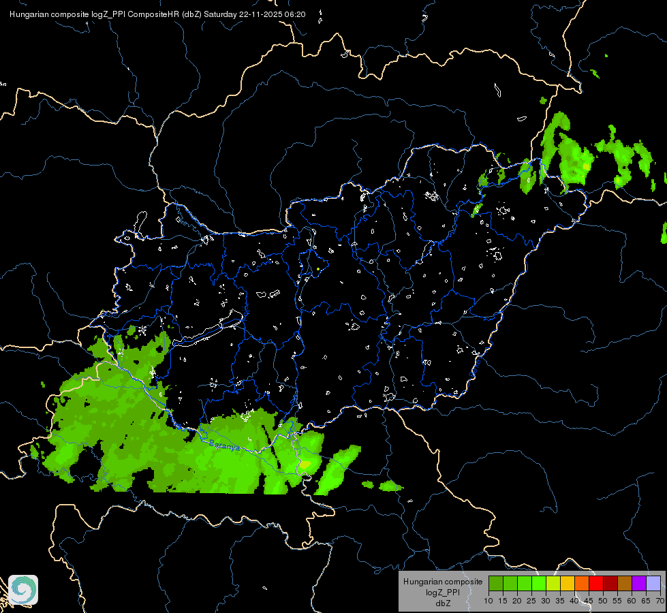Select the 15–20 dBZ green legend swatch
The image size is (667, 613).
point(510,583)
